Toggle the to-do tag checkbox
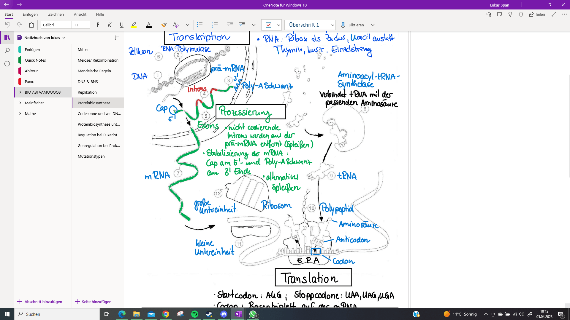 269,25
